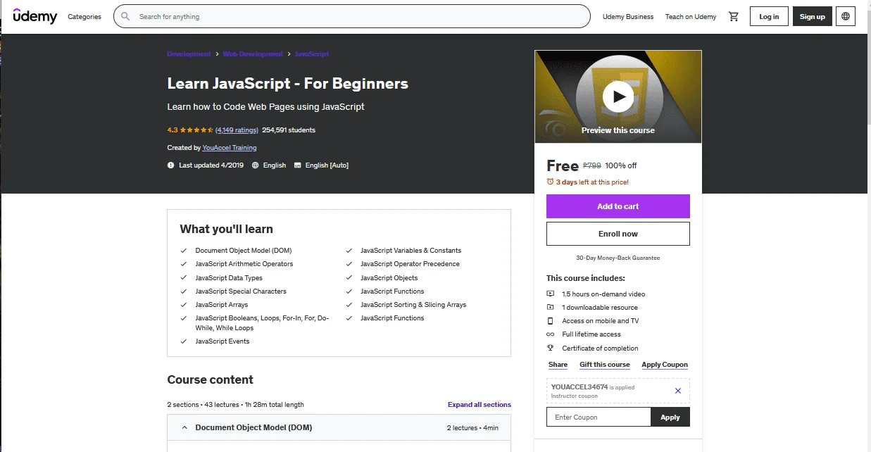Apply the entered coupon
871x452 pixels.
[670, 417]
